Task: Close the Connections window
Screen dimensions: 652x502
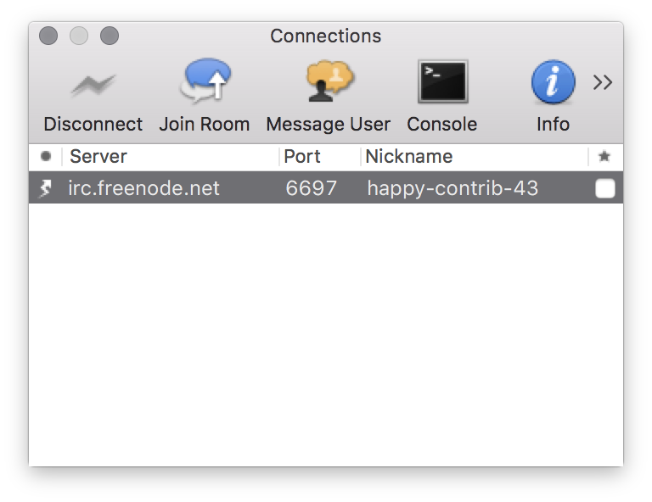Action: point(48,36)
